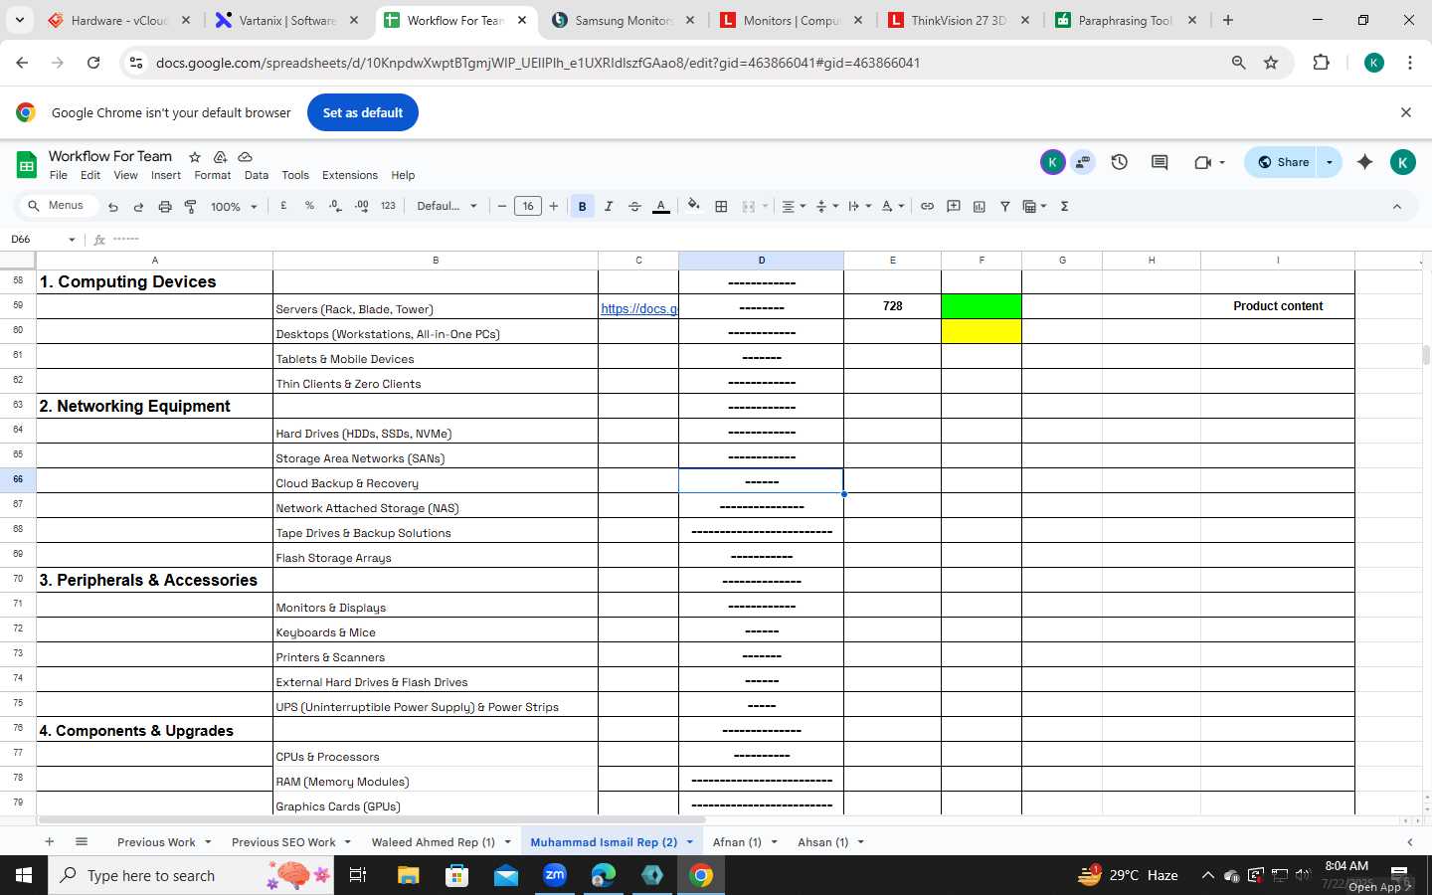Search the Menus box
This screenshot has height=895, width=1432.
59,206
